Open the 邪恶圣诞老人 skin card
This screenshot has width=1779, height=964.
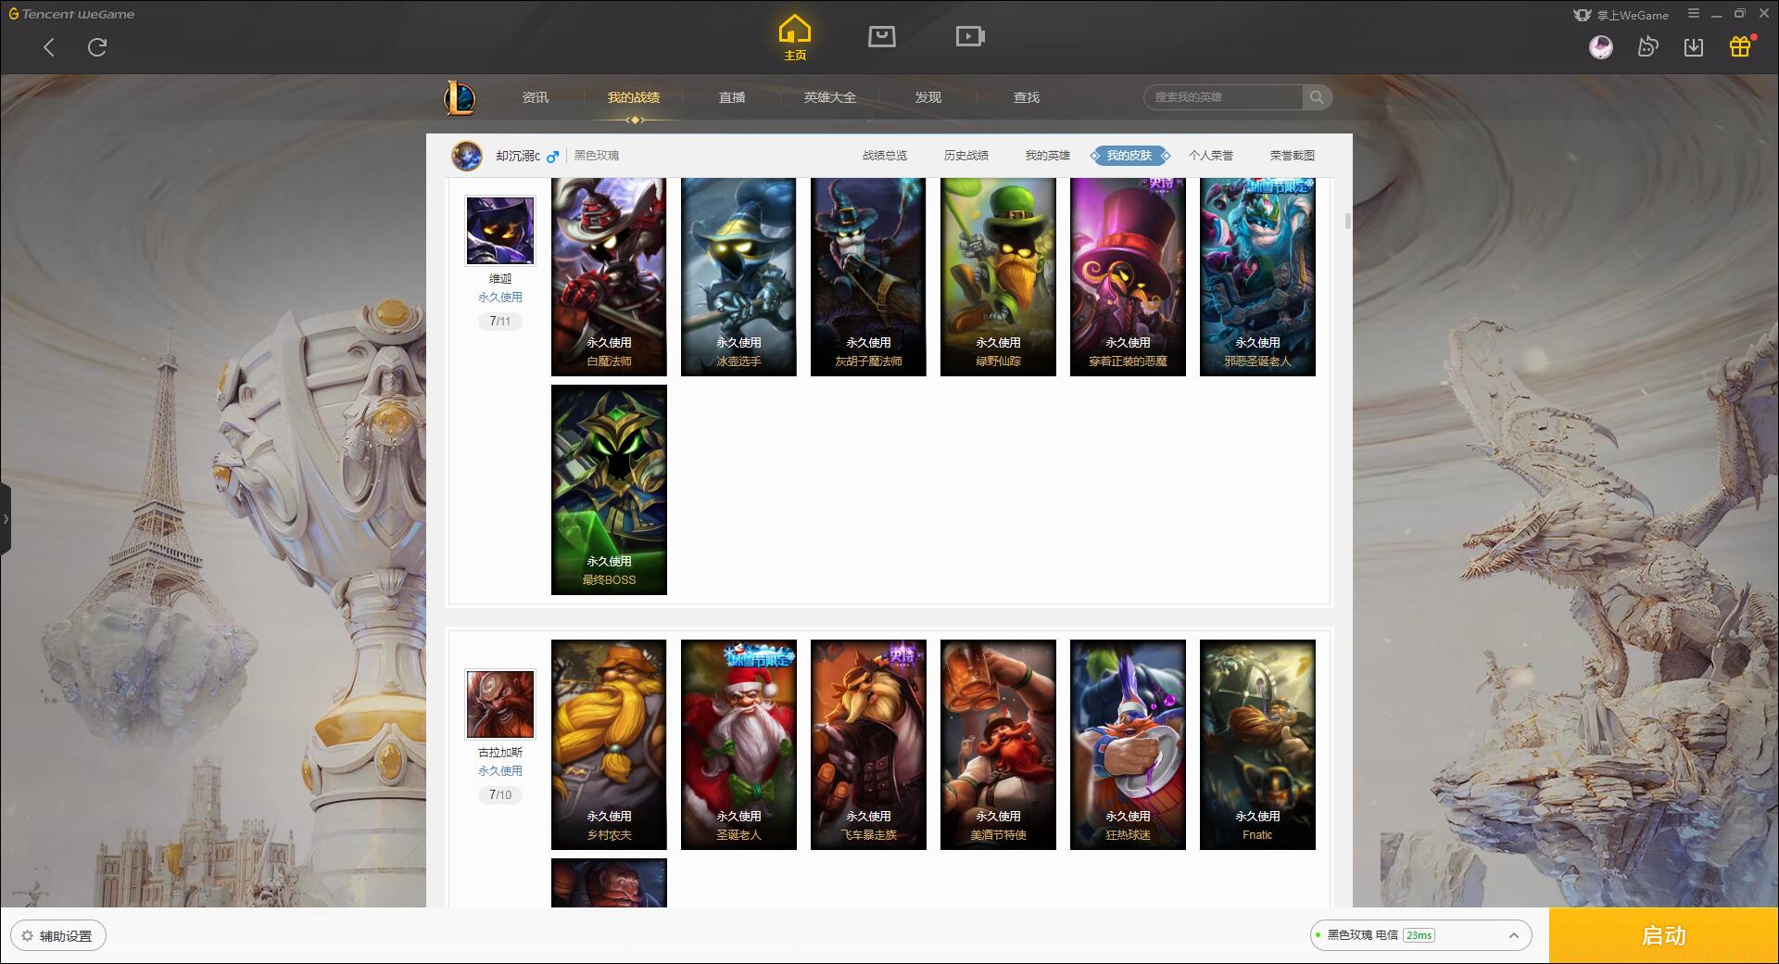coord(1257,277)
